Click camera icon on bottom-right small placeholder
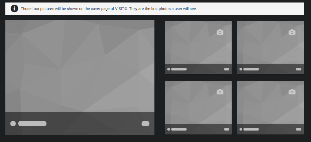The image size is (311, 142). point(292,92)
